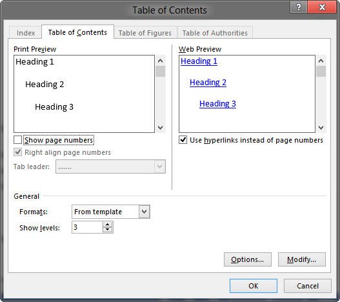Enable Show page numbers checkbox

coord(18,140)
